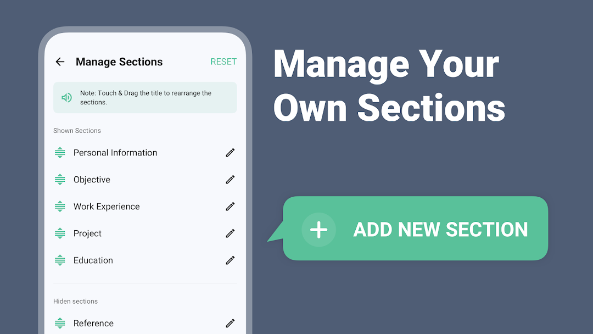Click the pencil icon beside Objective
593x334 pixels.
click(x=230, y=179)
